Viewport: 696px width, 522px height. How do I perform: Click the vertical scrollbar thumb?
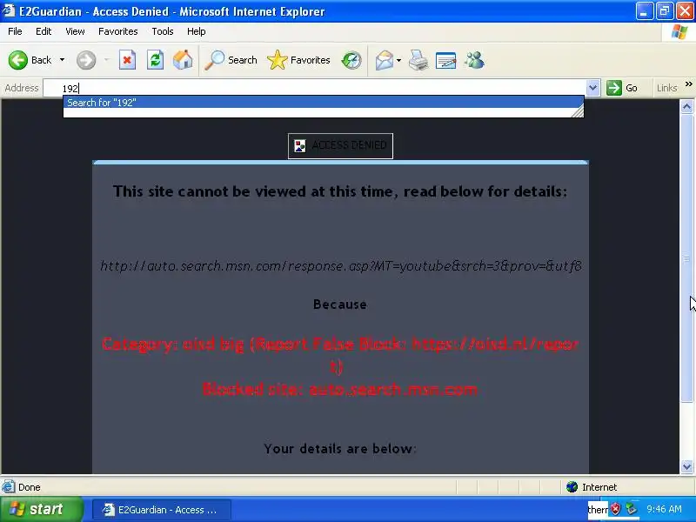point(686,258)
